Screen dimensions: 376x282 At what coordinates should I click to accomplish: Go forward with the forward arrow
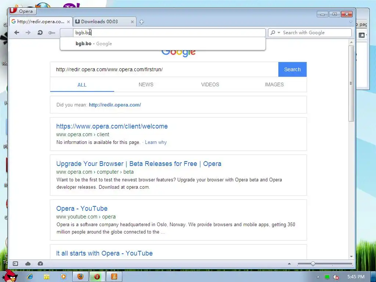(x=28, y=33)
